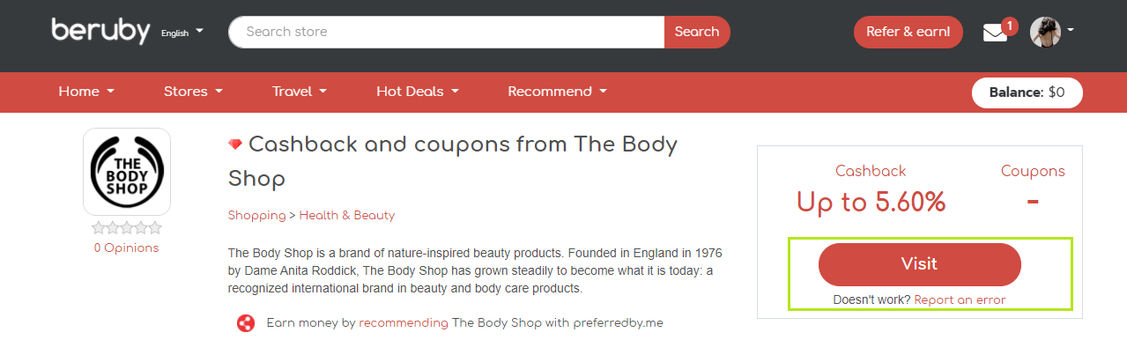Open the Recommend menu
The image size is (1127, 340).
tap(557, 92)
